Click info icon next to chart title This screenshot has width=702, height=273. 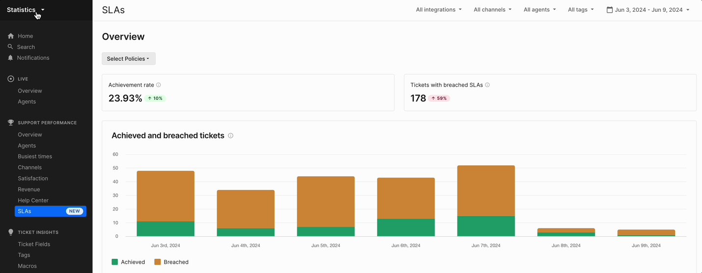pos(231,136)
